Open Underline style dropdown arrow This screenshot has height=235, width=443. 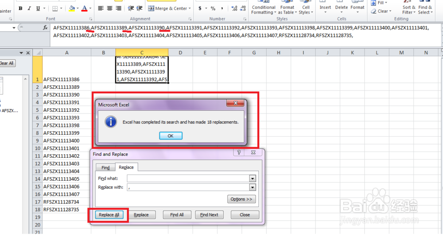click(x=44, y=8)
